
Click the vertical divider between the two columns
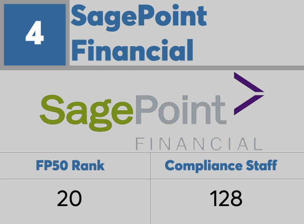click(151, 189)
